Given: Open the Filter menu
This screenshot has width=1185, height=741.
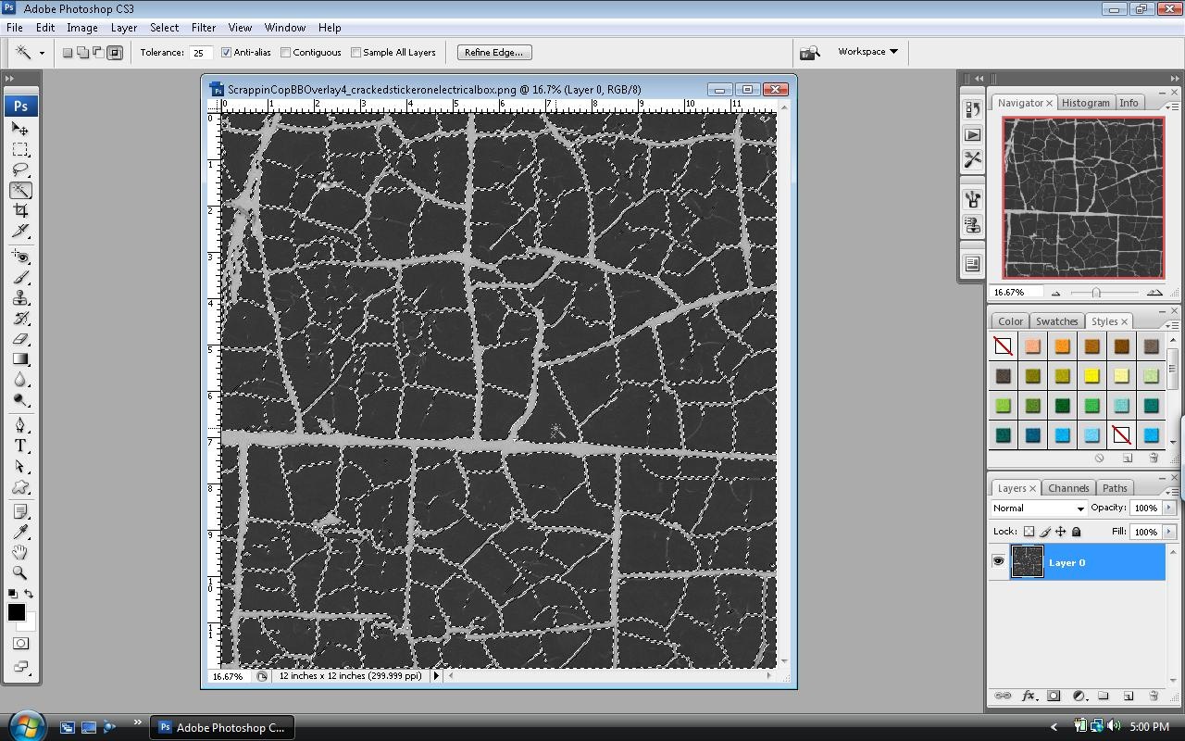Looking at the screenshot, I should [203, 28].
